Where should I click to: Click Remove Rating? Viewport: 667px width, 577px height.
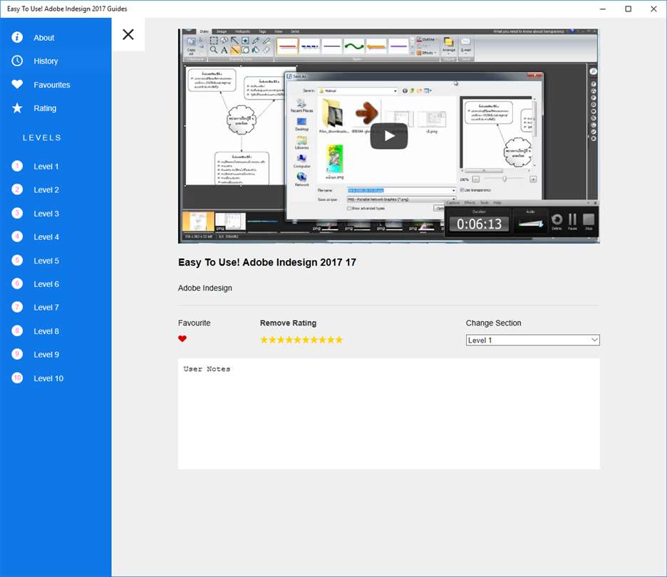[x=288, y=323]
